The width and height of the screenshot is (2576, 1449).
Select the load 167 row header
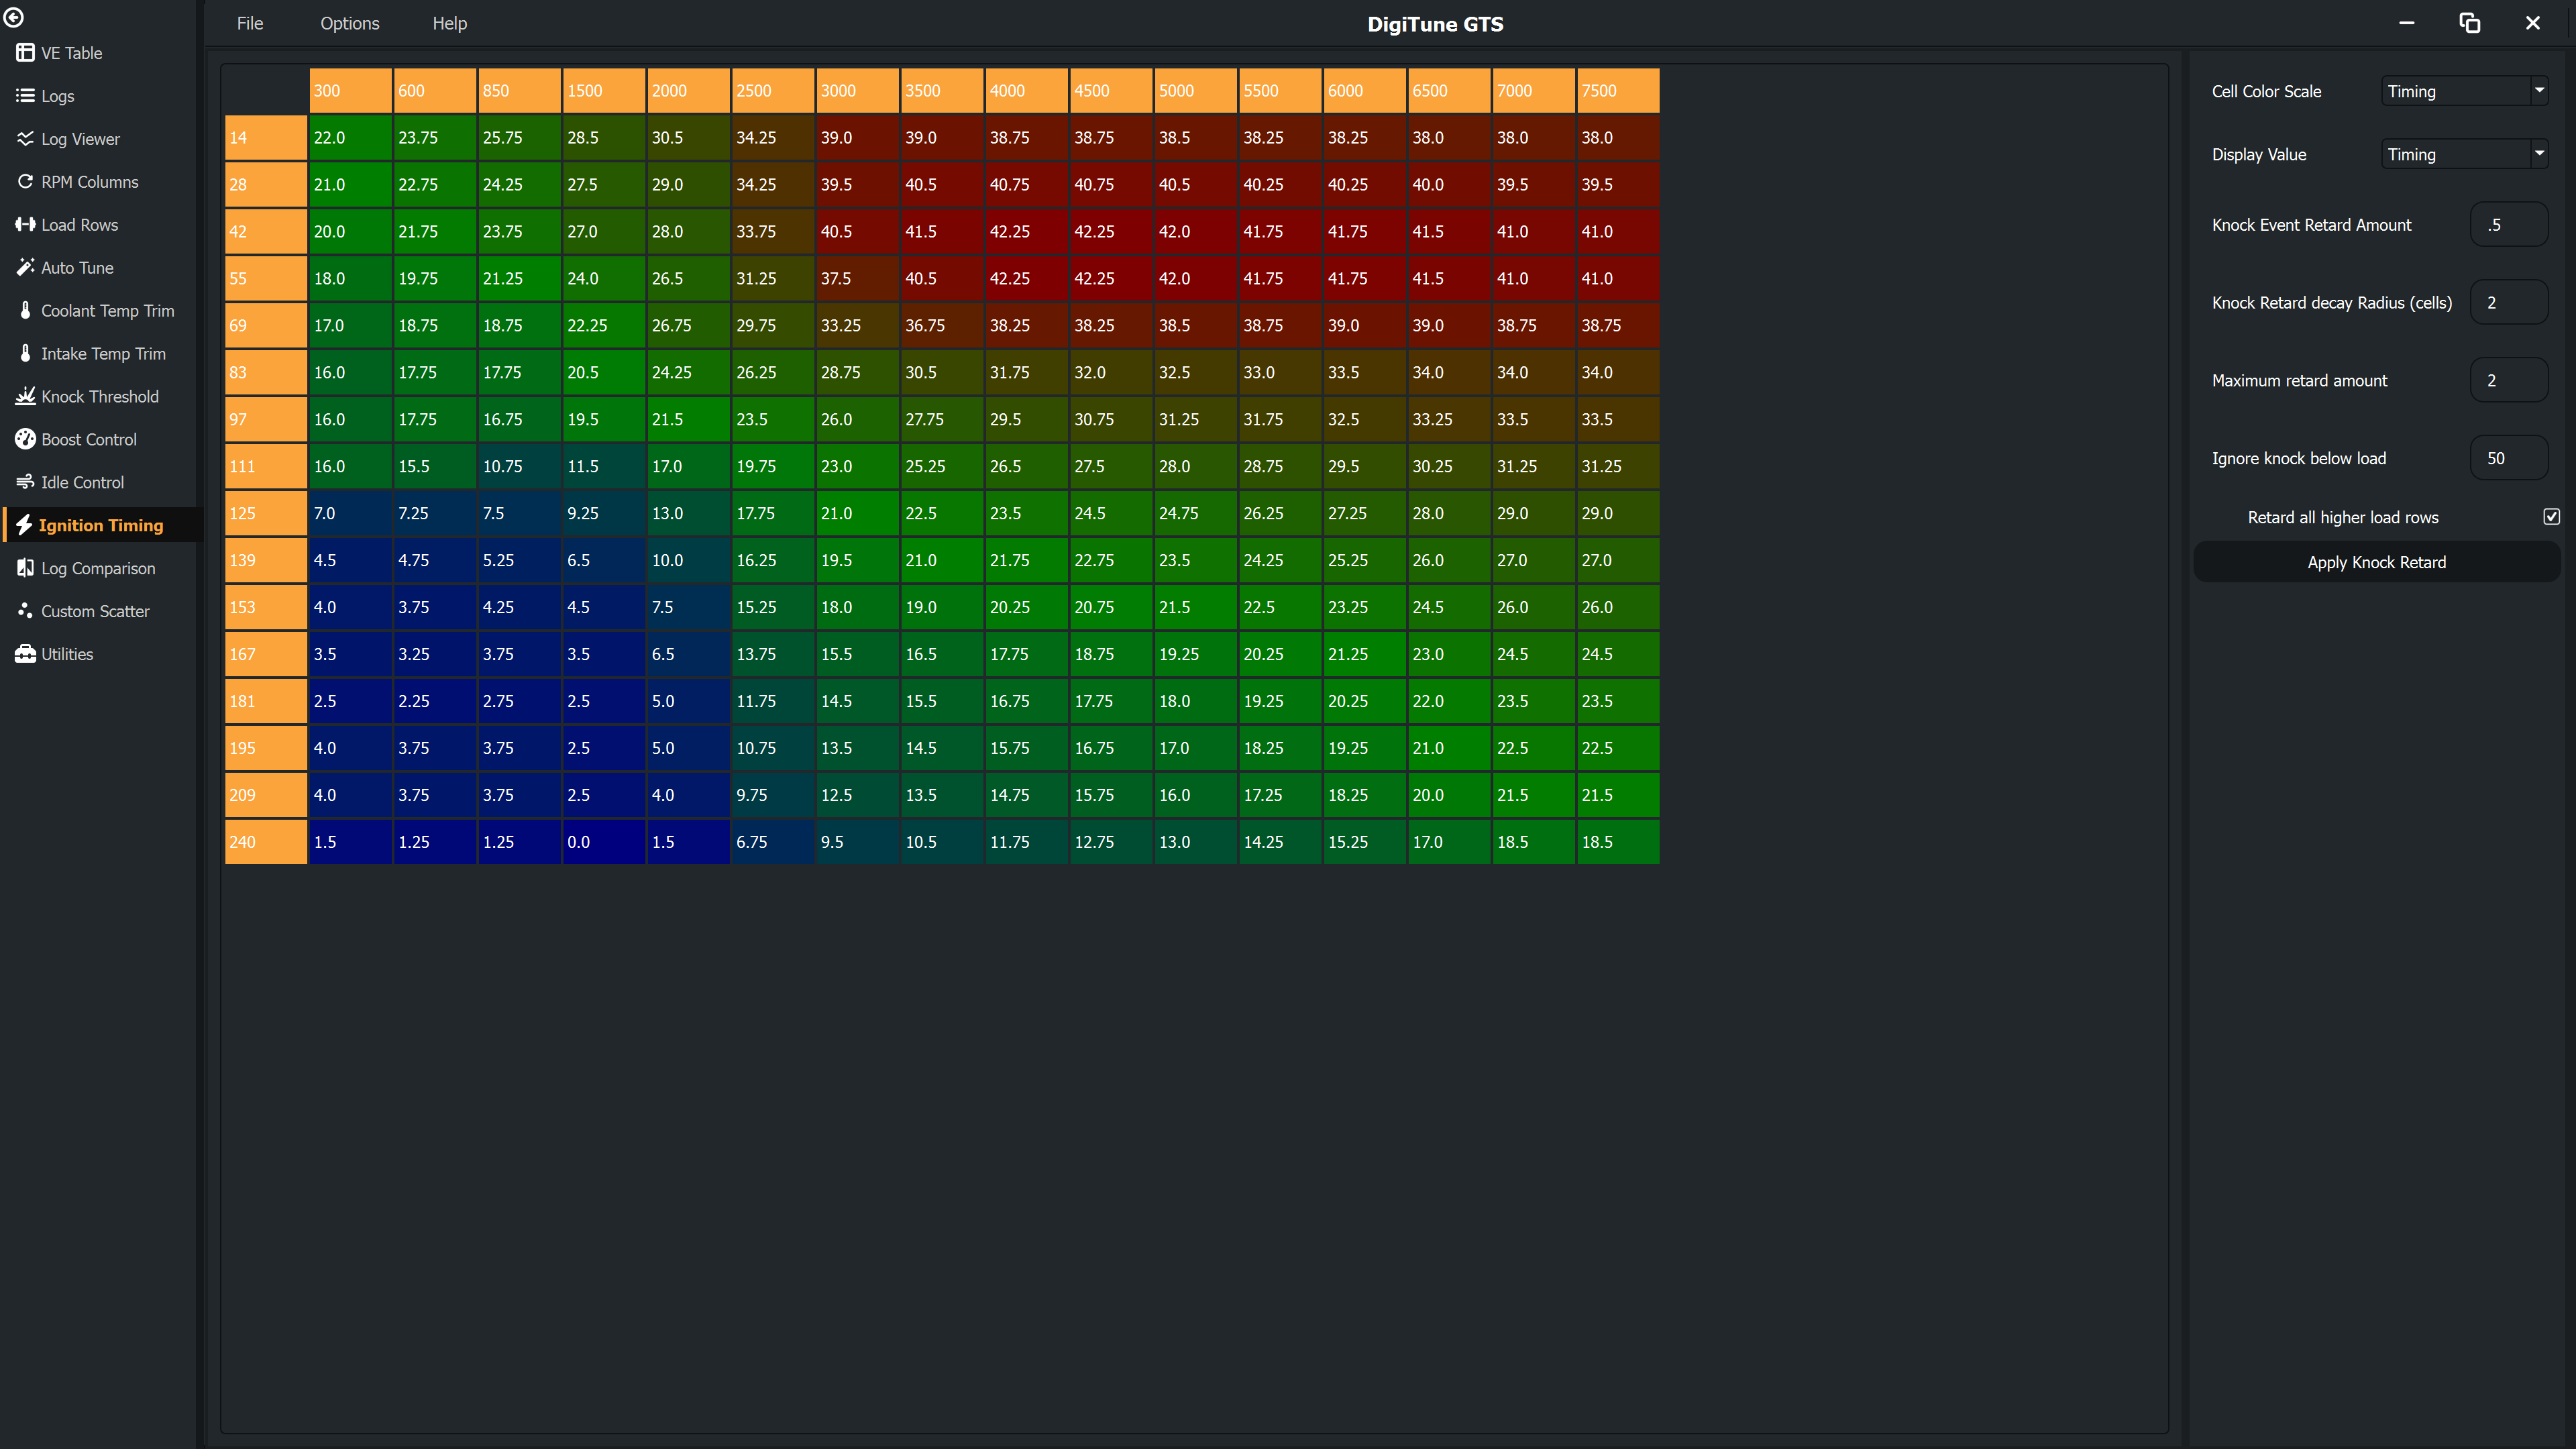click(266, 654)
